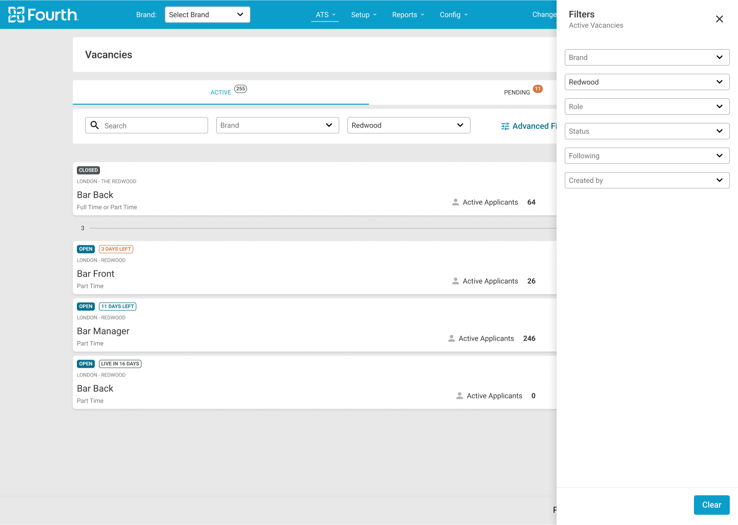Open the Select Brand dropdown
This screenshot has height=525, width=738.
[207, 14]
